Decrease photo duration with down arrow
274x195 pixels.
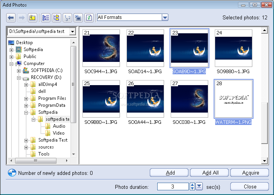[192, 188]
